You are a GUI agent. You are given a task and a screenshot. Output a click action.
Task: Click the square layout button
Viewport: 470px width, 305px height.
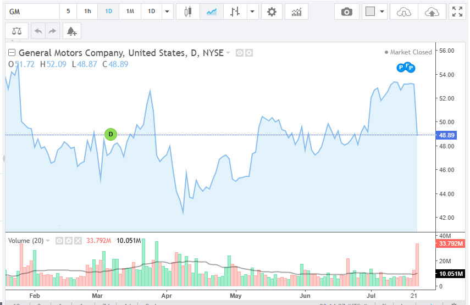click(370, 12)
